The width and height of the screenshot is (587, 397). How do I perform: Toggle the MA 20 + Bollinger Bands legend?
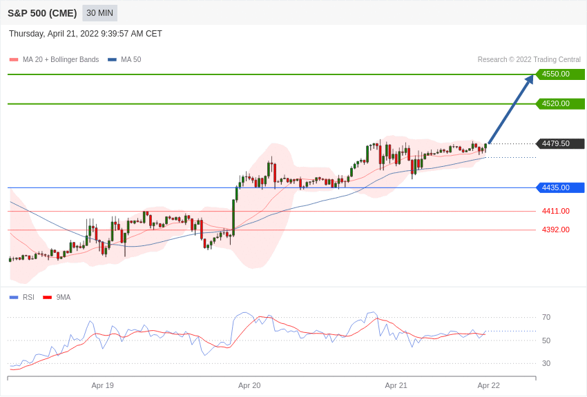pos(55,59)
